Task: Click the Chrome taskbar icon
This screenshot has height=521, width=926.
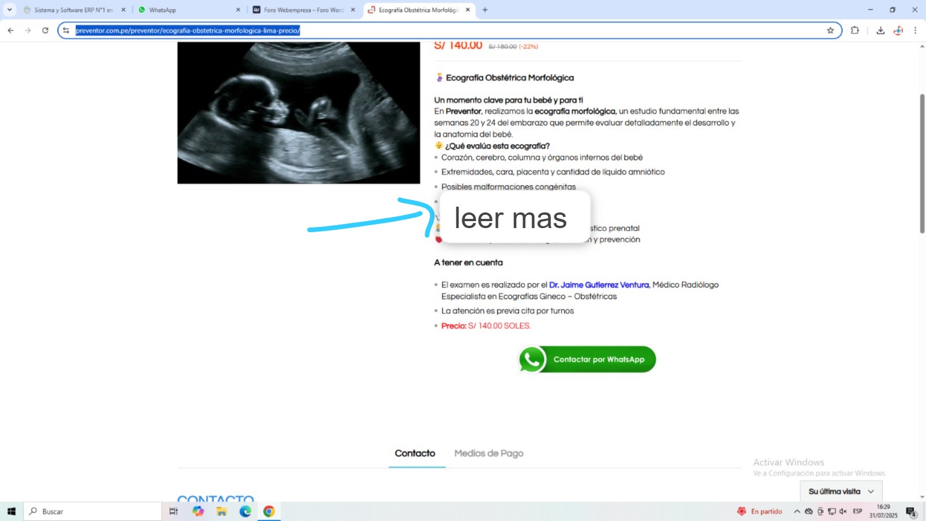Action: 269,511
